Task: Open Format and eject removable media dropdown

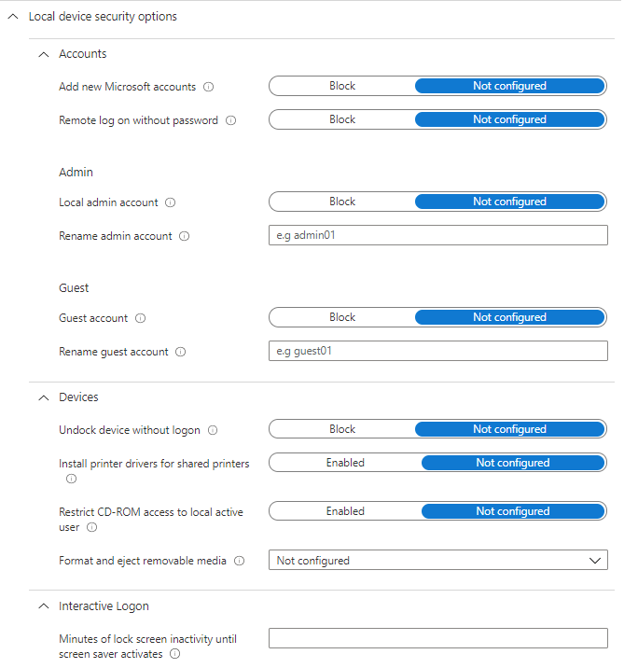Action: 437,561
